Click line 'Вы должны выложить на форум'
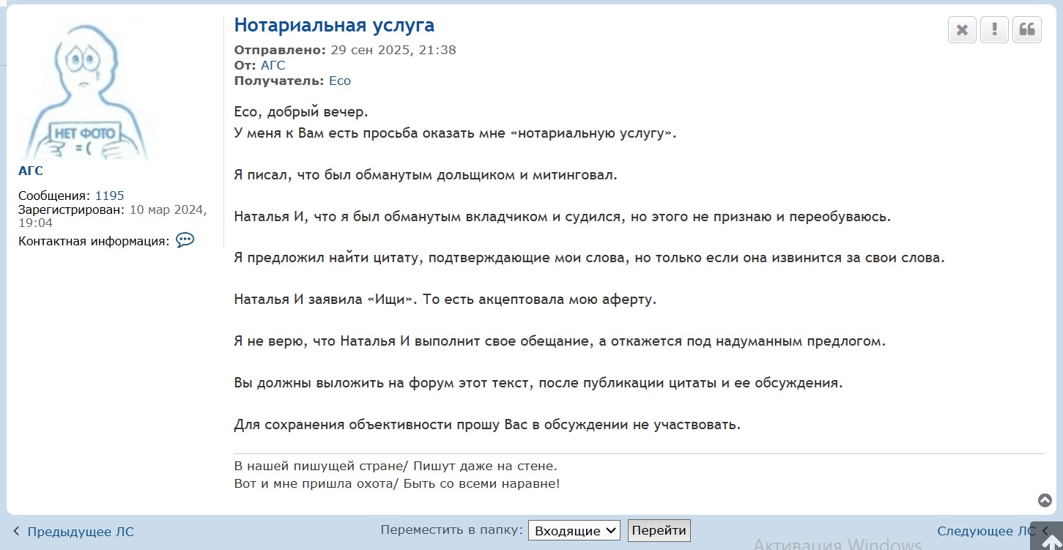The image size is (1063, 550). click(538, 383)
